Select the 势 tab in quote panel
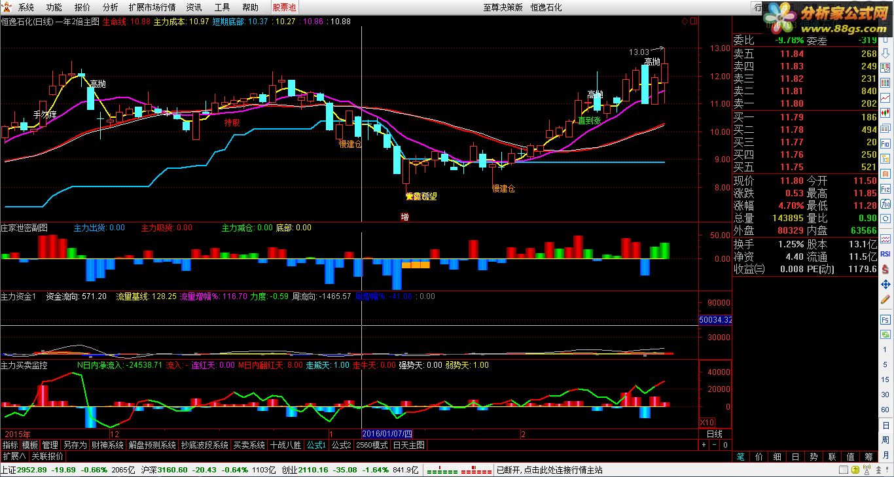The width and height of the screenshot is (894, 477). (814, 457)
